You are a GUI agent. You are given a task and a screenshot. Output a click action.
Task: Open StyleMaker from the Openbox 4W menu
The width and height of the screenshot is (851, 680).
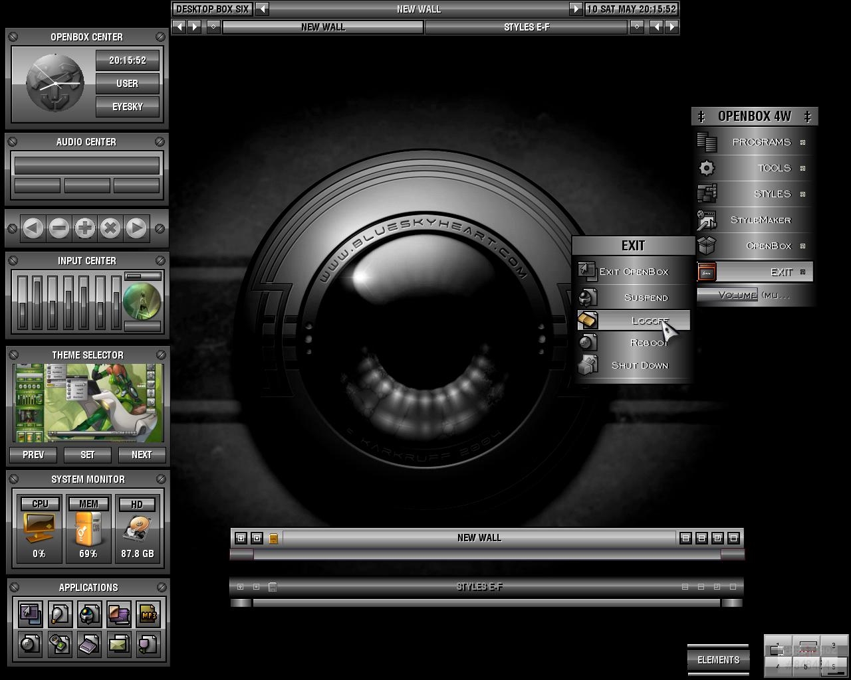[x=755, y=220]
